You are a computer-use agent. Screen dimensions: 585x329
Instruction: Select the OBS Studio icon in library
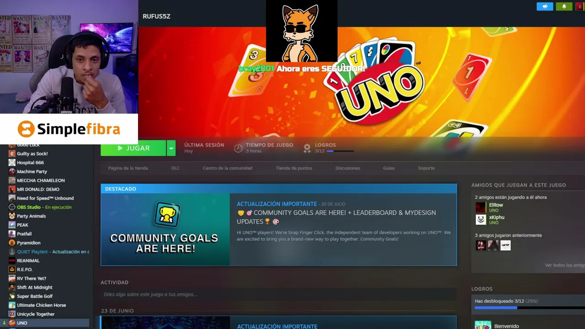(x=12, y=207)
